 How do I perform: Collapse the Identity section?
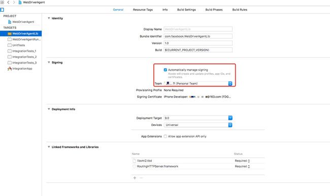[49, 18]
